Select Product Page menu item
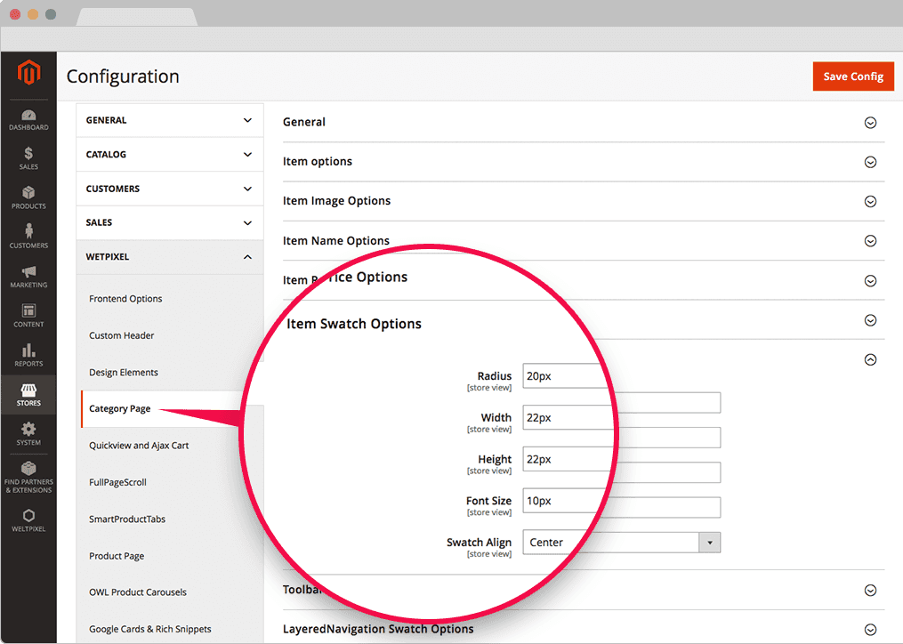The image size is (903, 644). [x=117, y=556]
